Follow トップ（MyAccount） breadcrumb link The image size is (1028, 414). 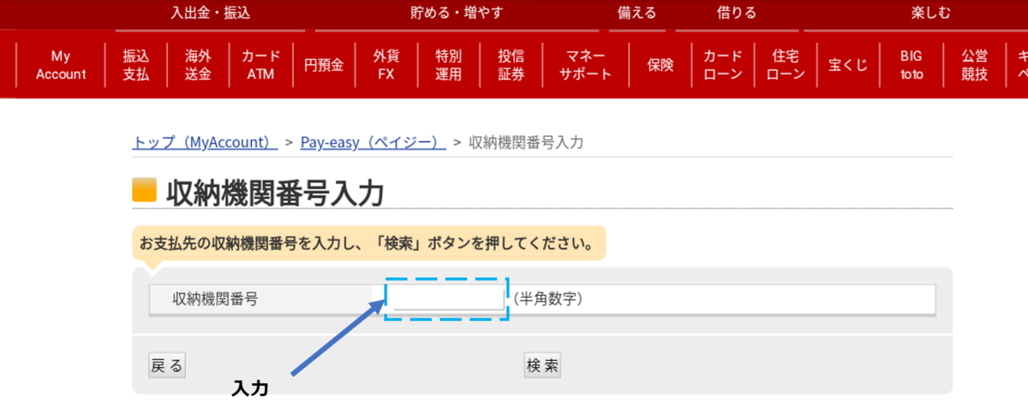[x=205, y=142]
